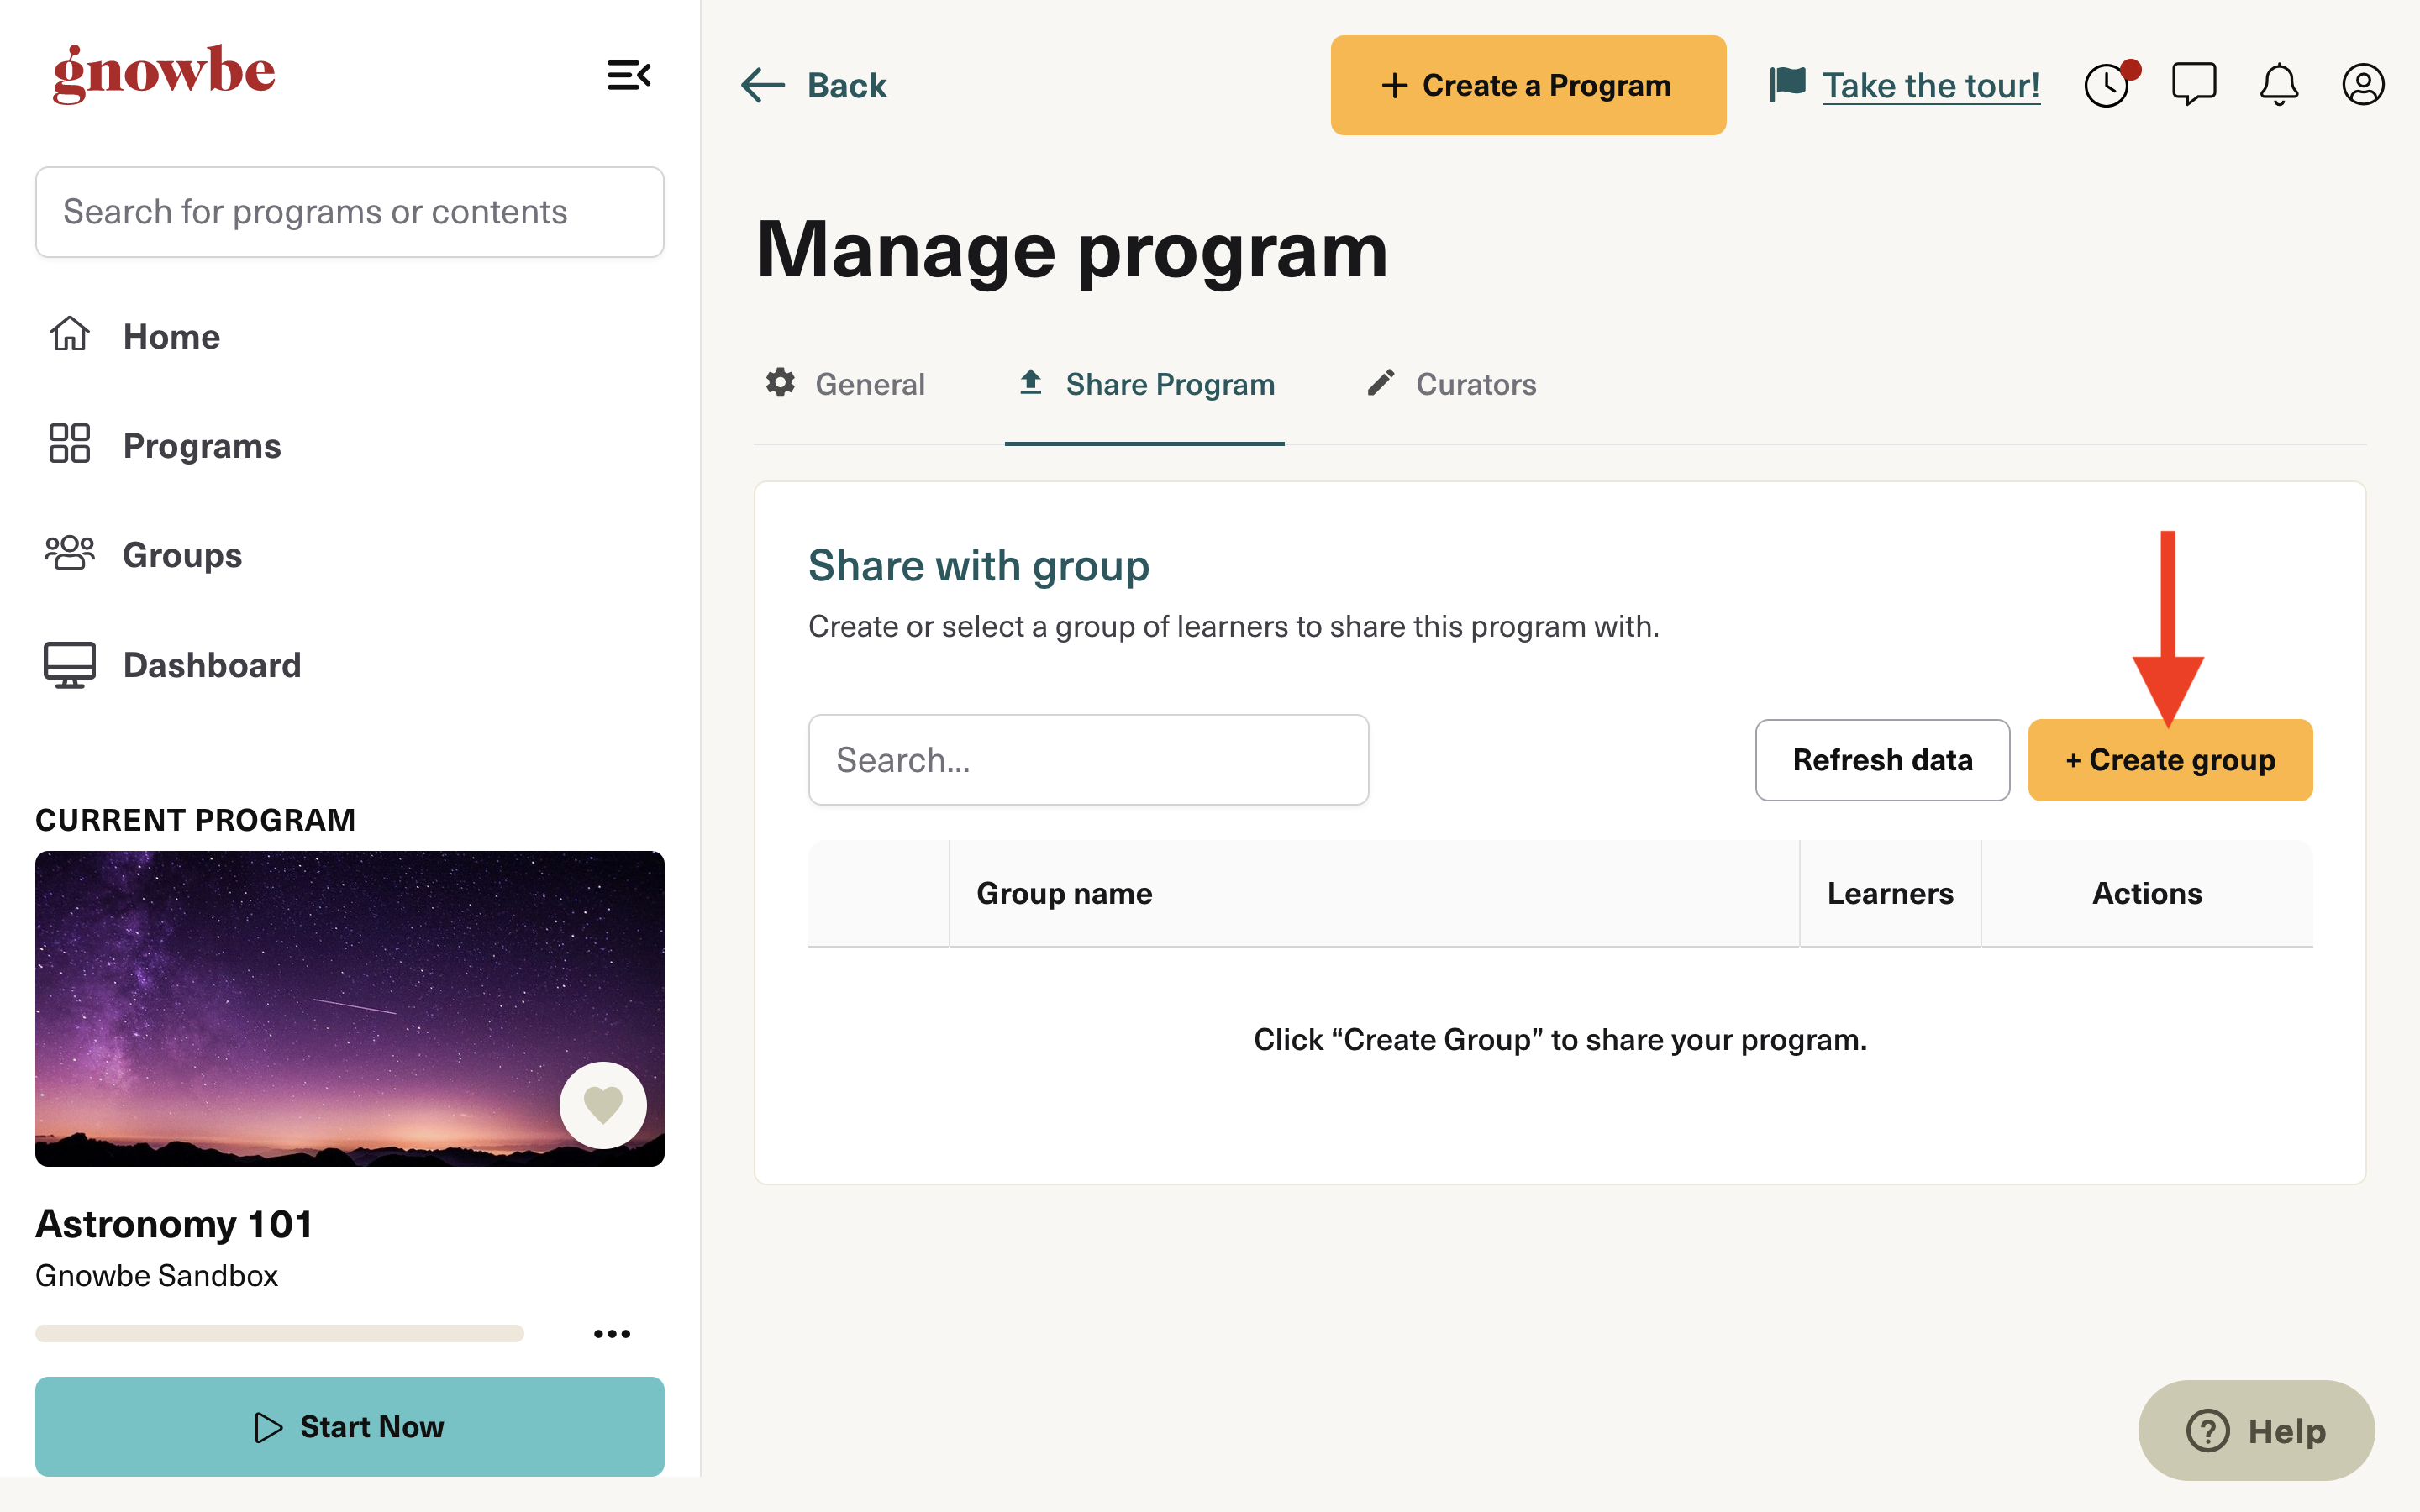Open the program three-dots menu
Viewport: 2420px width, 1512px height.
click(612, 1333)
